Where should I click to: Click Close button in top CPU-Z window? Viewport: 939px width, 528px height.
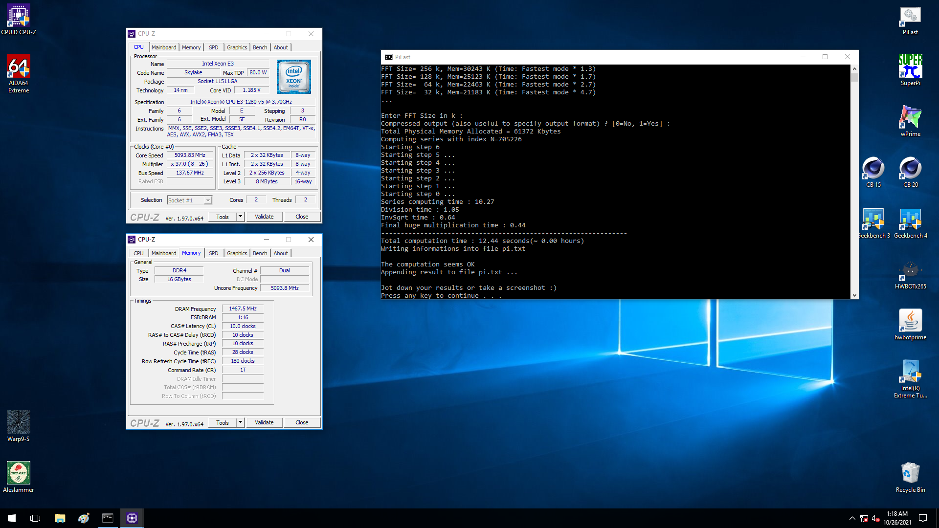(x=302, y=217)
